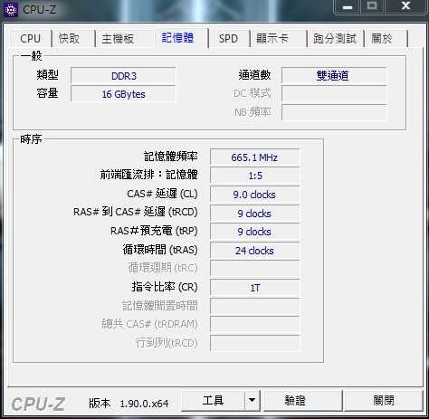Click the 記憶體頻率 label
This screenshot has height=419, width=429.
coord(171,157)
